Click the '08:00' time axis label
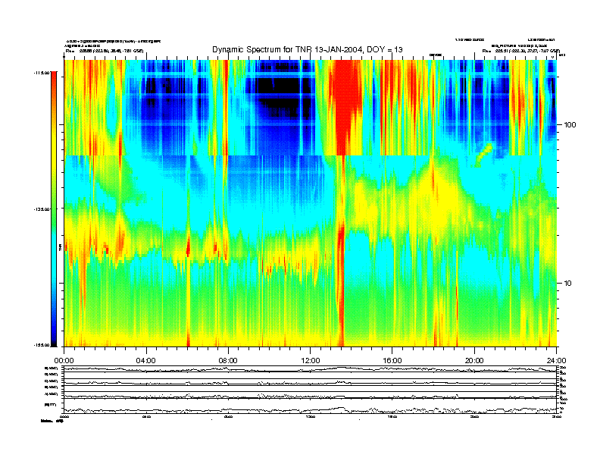600x464 pixels. (x=229, y=361)
